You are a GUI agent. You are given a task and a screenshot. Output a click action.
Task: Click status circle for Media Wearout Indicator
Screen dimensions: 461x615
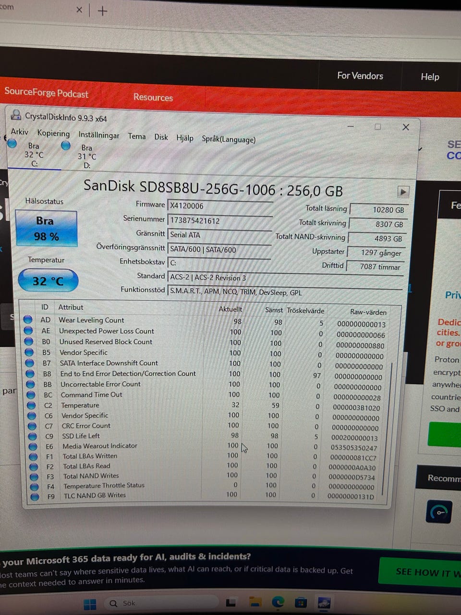coord(33,446)
